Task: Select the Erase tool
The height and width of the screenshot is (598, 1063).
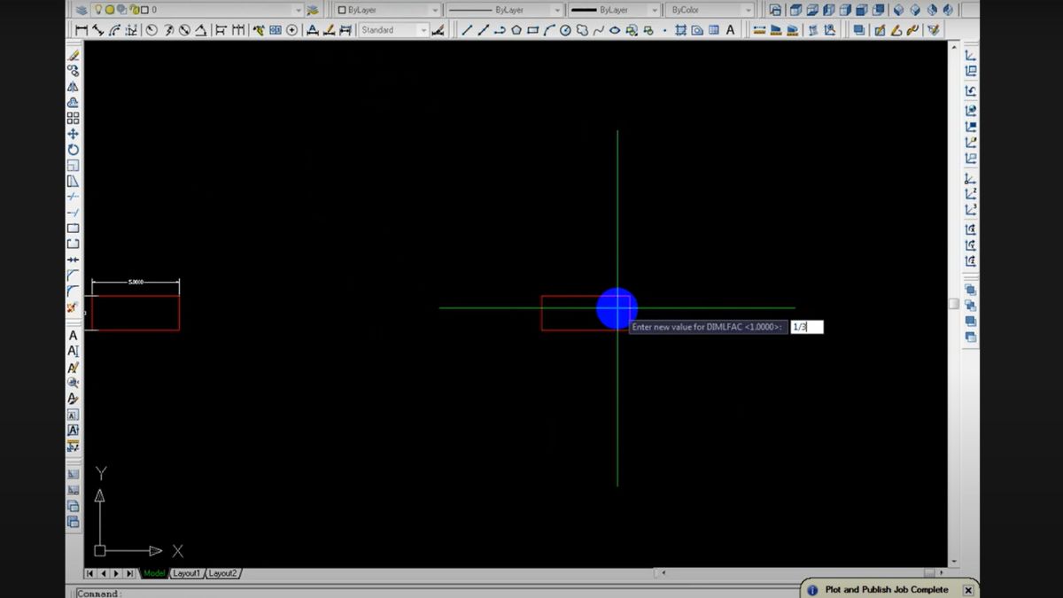Action: pos(74,56)
